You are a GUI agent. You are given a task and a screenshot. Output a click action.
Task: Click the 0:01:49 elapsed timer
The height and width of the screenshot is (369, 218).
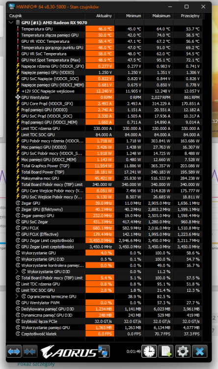[x=134, y=351]
